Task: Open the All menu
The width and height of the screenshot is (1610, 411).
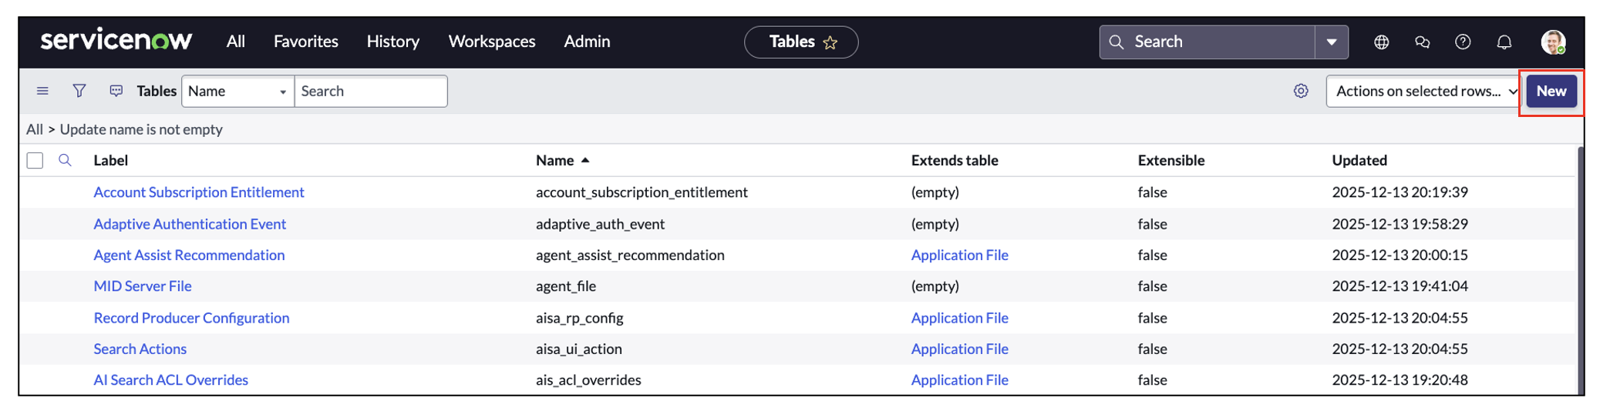Action: 235,42
